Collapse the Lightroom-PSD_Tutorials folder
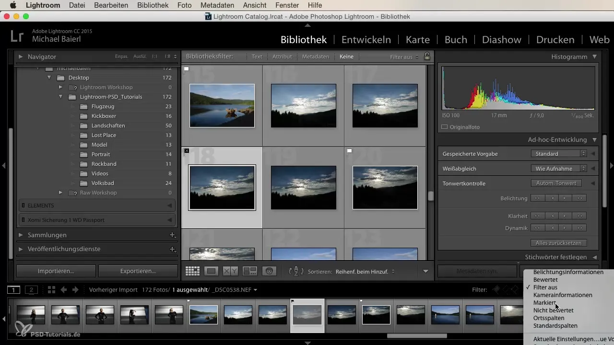This screenshot has height=345, width=614. [x=61, y=97]
